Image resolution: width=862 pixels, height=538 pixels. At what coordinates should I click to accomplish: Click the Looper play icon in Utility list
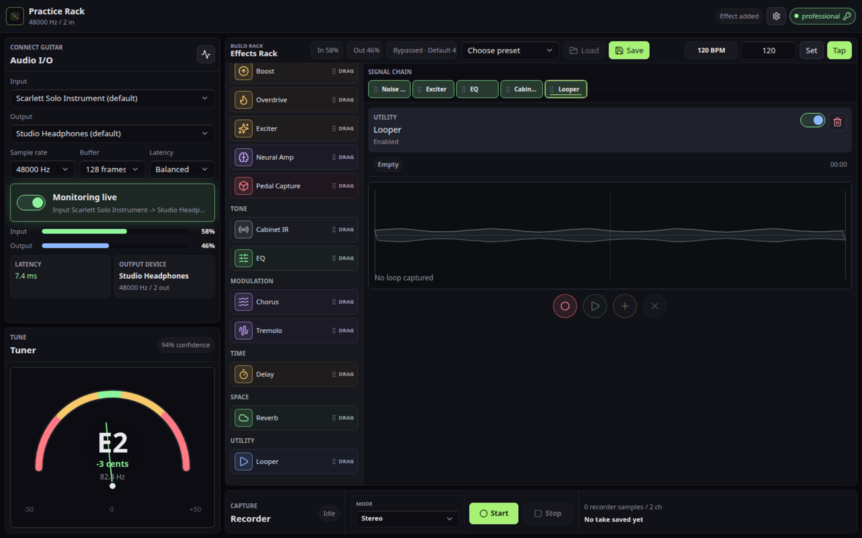[243, 461]
